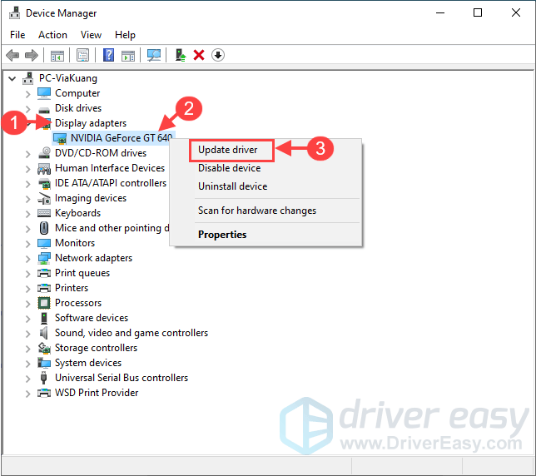Expand the Network adapters chevron
Screen dimensions: 536x476
click(x=28, y=259)
